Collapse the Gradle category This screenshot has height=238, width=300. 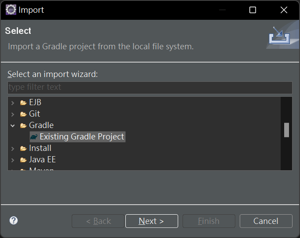click(13, 125)
